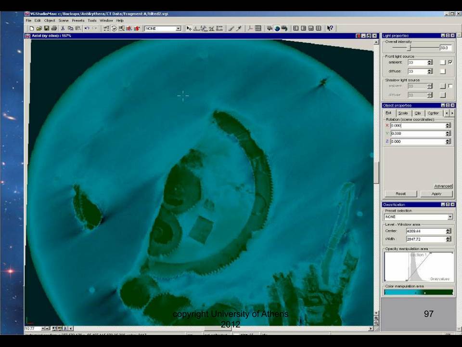Click the Overall intensity value field
Image resolution: width=462 pixels, height=347 pixels.
(x=446, y=48)
